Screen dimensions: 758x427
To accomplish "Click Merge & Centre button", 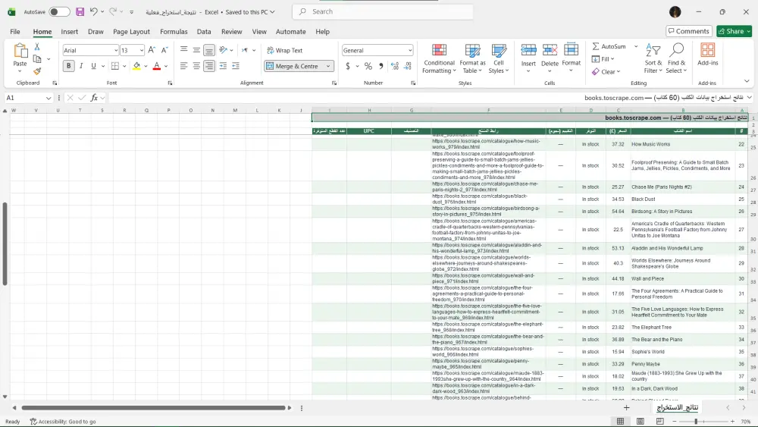I will point(293,66).
